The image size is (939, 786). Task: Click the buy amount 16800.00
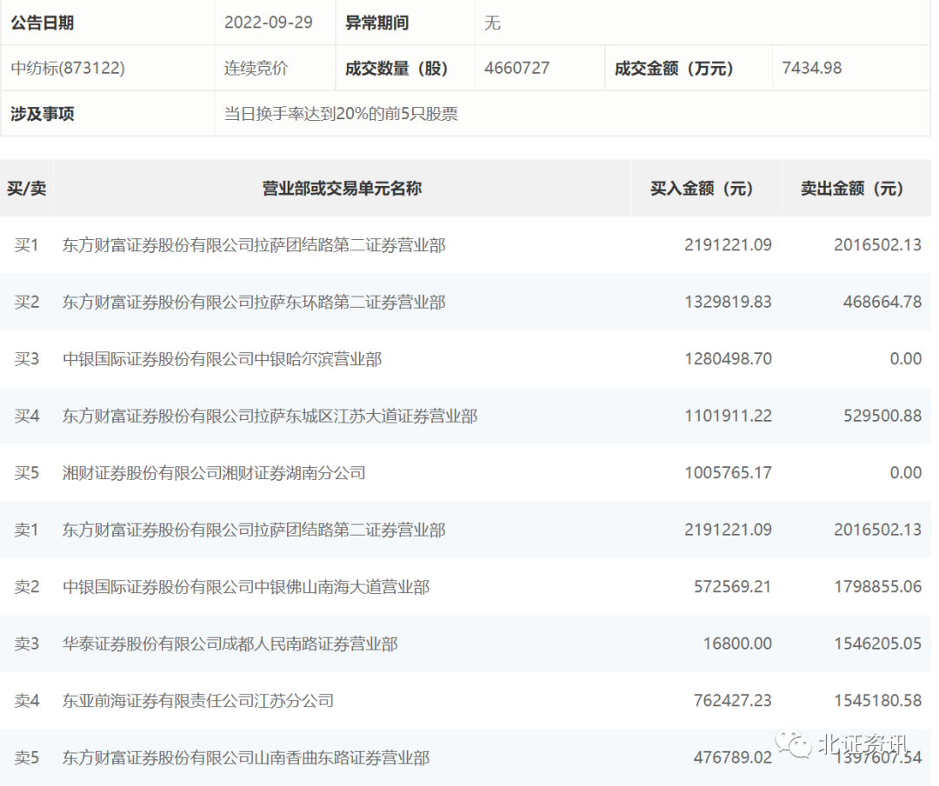point(737,644)
